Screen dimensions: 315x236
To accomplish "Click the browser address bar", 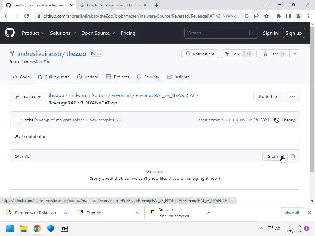I will tap(141, 16).
